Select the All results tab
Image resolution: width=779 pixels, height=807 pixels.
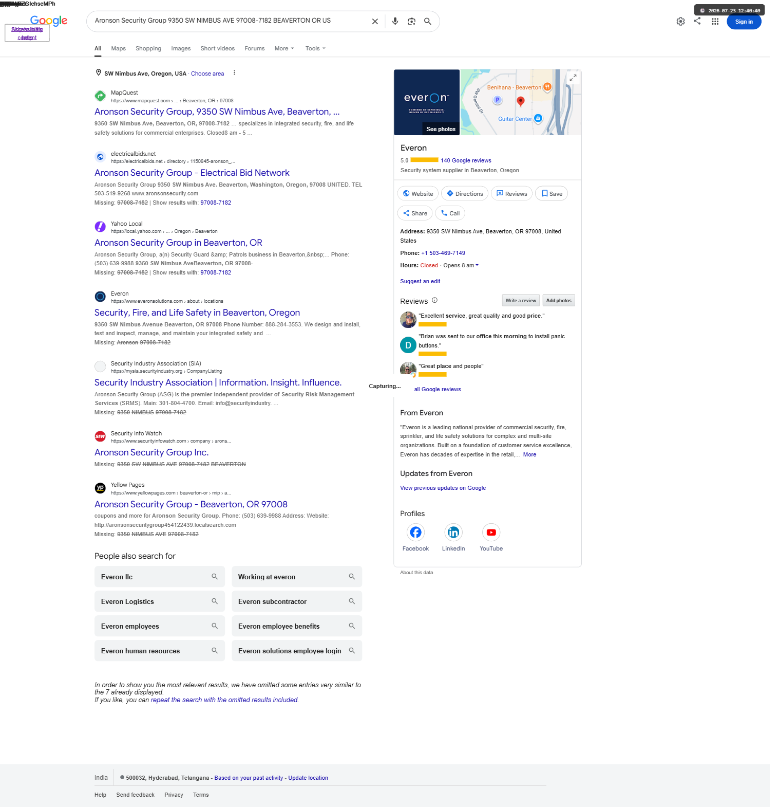(x=98, y=48)
